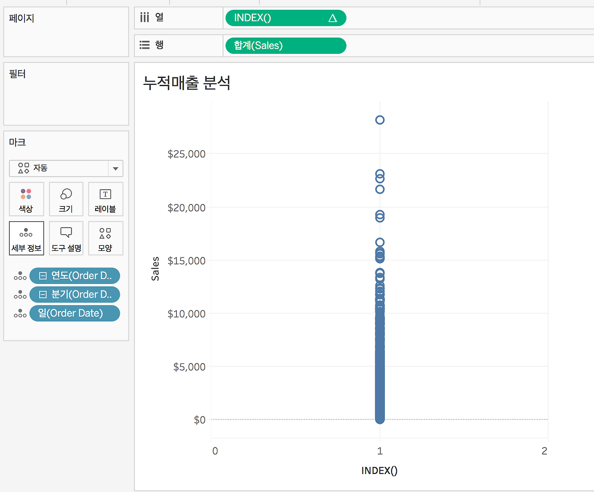The image size is (594, 492).
Task: Open the 모양 (Shape) mark card
Action: tap(105, 238)
